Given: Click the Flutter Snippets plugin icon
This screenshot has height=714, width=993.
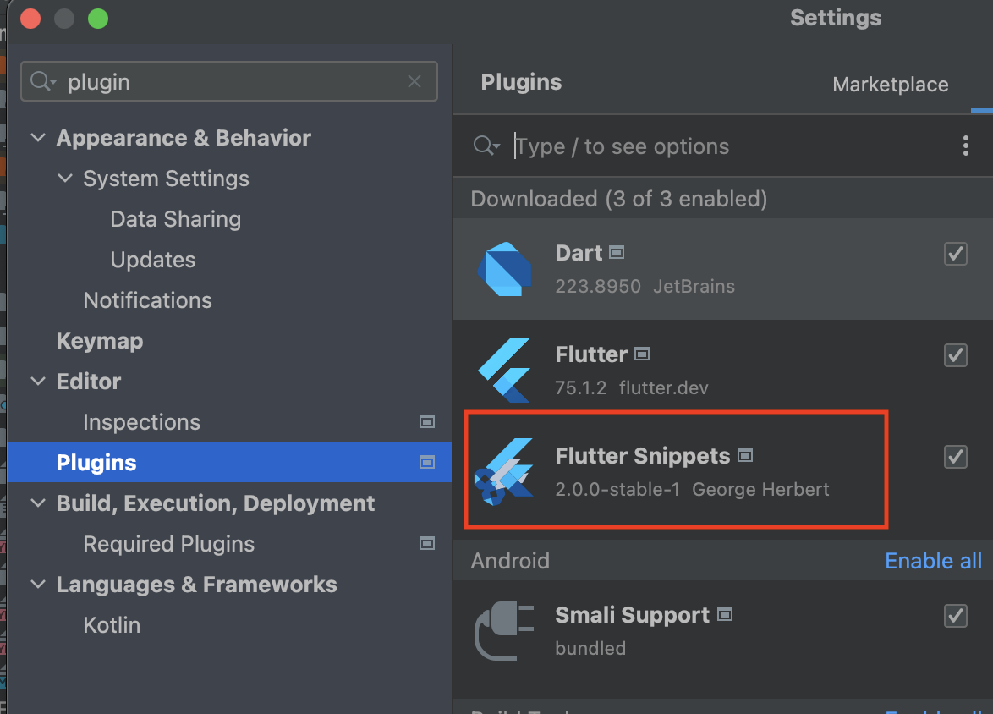Looking at the screenshot, I should click(x=504, y=471).
